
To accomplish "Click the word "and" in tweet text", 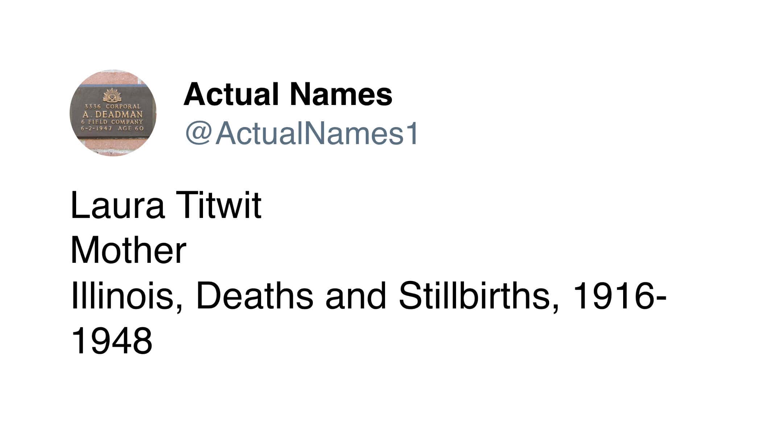I will 356,295.
